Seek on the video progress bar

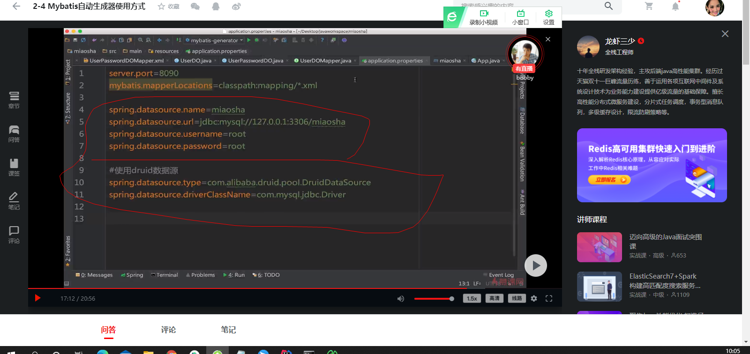pos(295,288)
